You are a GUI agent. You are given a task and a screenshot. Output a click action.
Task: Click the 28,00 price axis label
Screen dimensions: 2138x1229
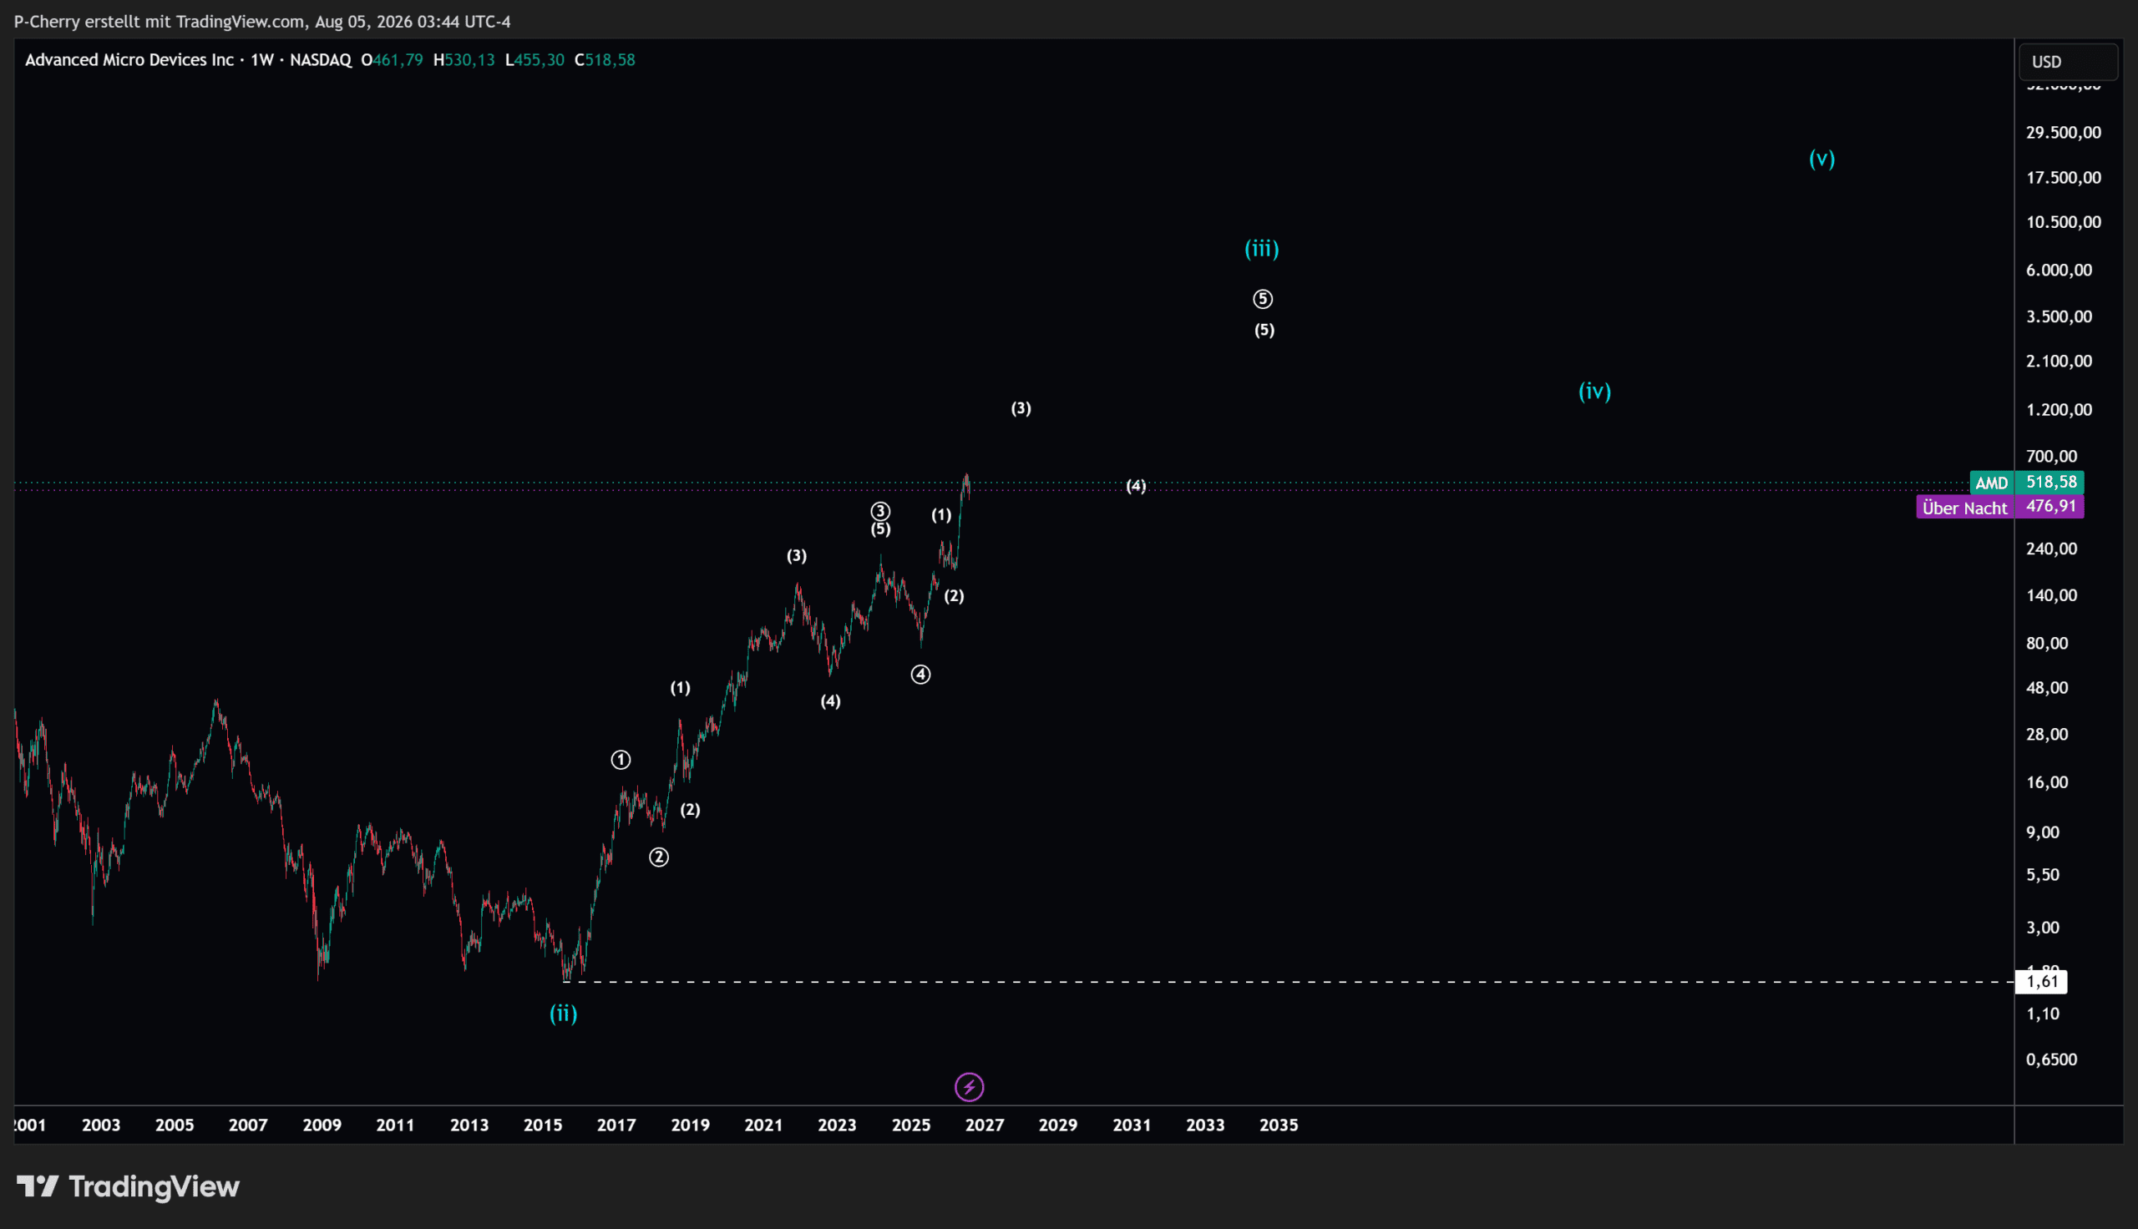[x=2048, y=735]
